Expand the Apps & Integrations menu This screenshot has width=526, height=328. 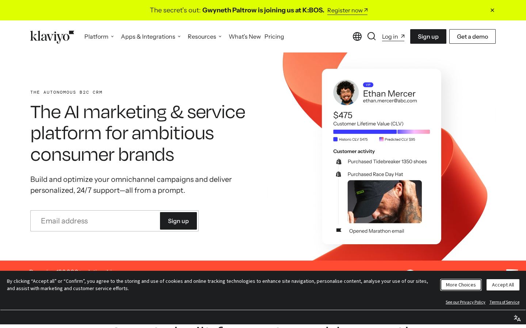[x=151, y=36]
